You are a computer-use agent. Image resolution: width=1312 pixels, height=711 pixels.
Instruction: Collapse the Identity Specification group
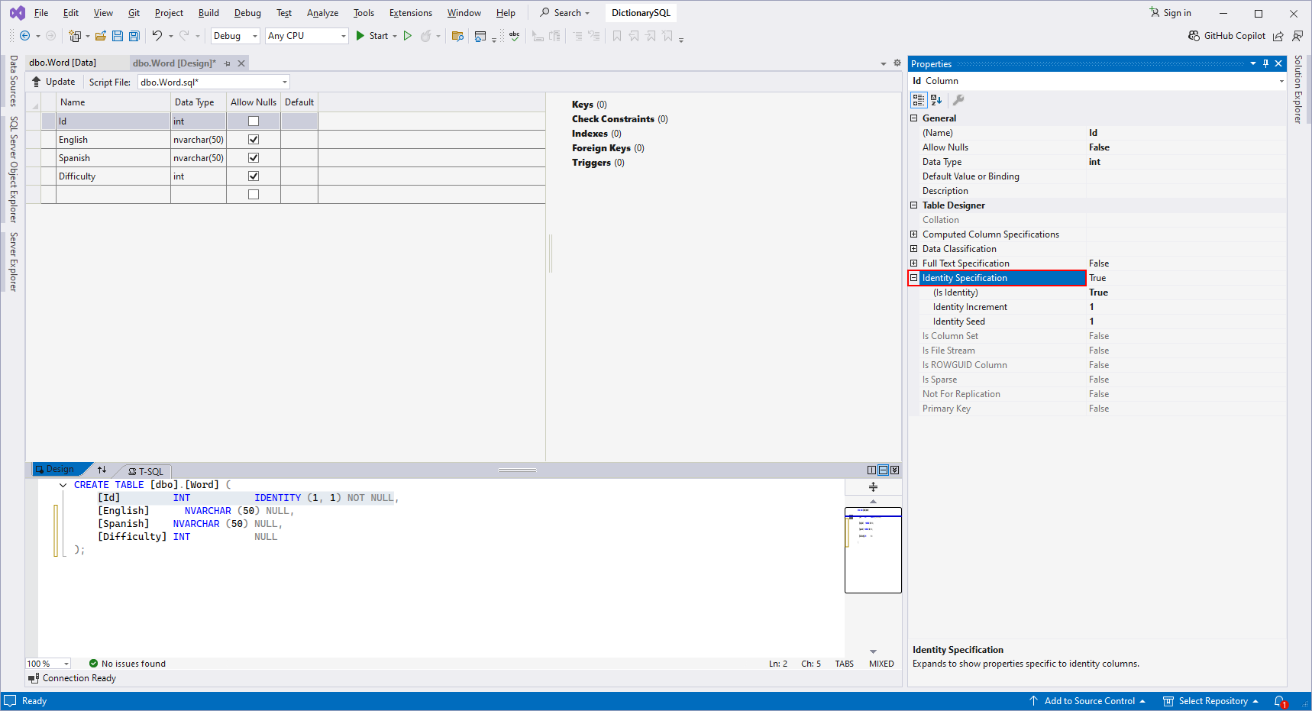coord(914,277)
